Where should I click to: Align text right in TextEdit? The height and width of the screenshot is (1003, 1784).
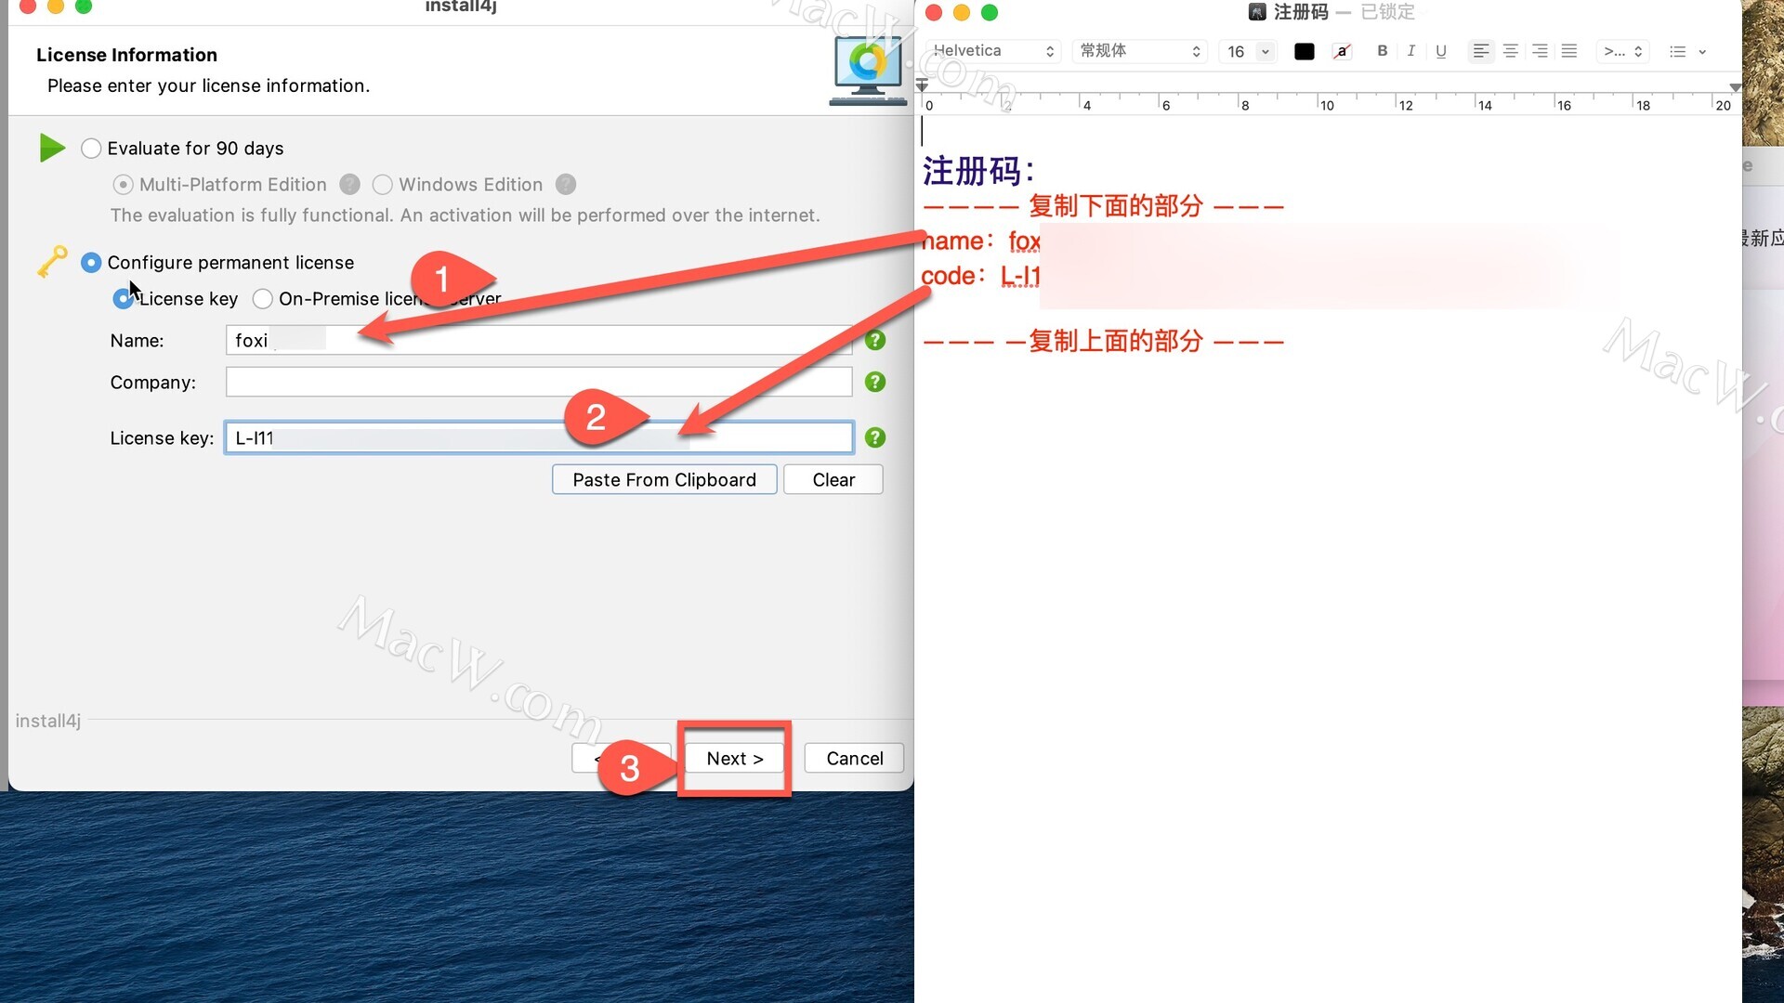1541,51
